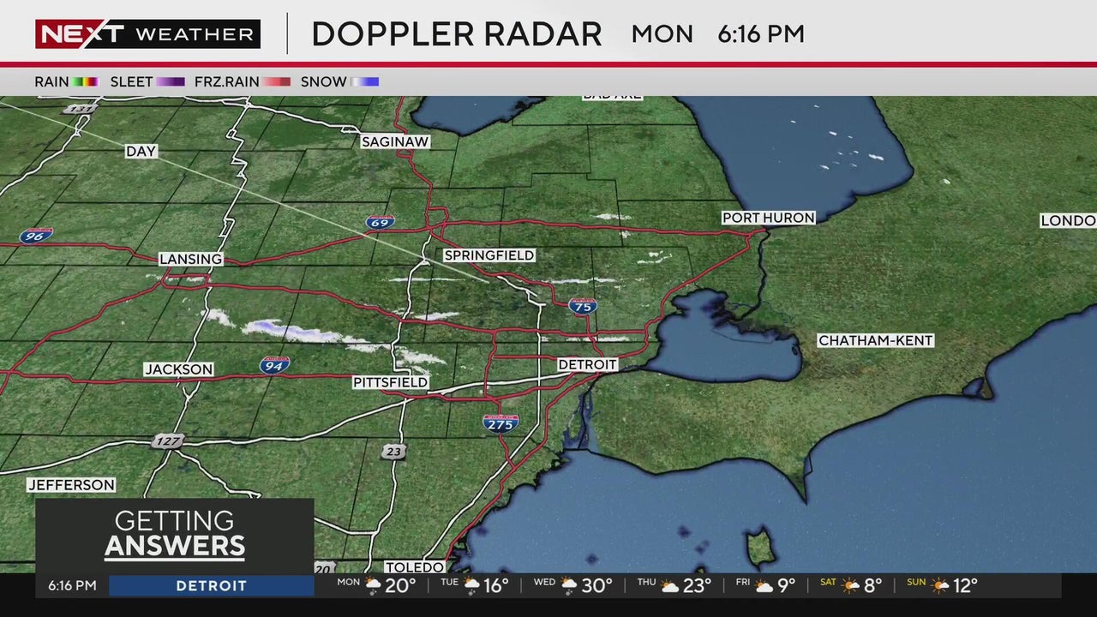Select the Sleet purple legend swatch
The height and width of the screenshot is (617, 1097).
point(171,82)
